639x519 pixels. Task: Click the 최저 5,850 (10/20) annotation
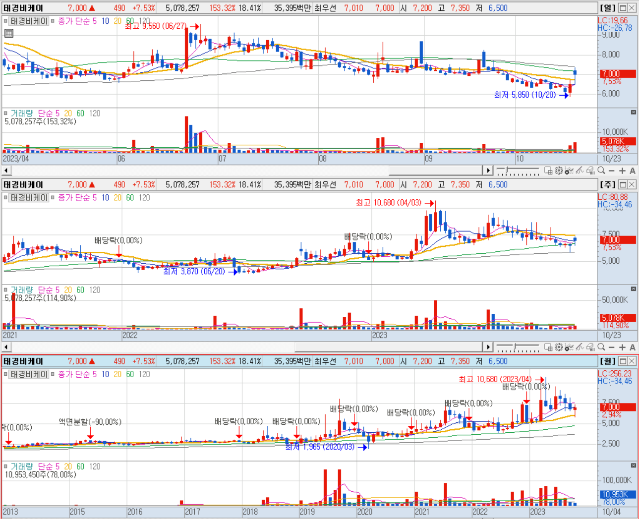525,95
